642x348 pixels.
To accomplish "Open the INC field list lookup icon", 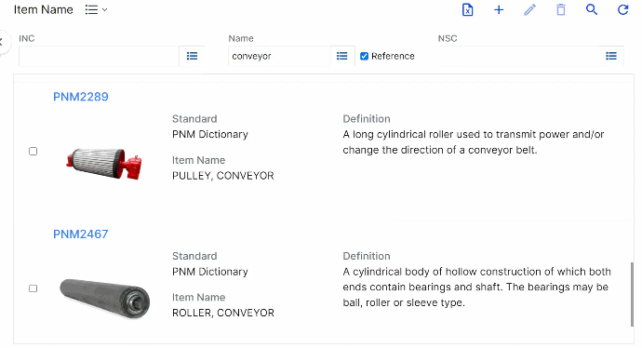I will pos(192,56).
